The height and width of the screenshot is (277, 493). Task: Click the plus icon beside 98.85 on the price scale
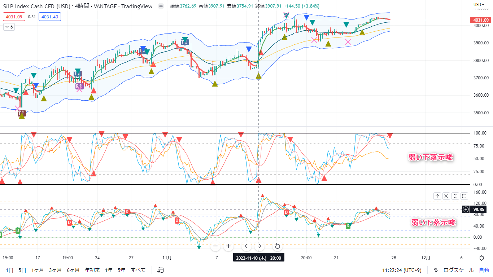point(466,209)
